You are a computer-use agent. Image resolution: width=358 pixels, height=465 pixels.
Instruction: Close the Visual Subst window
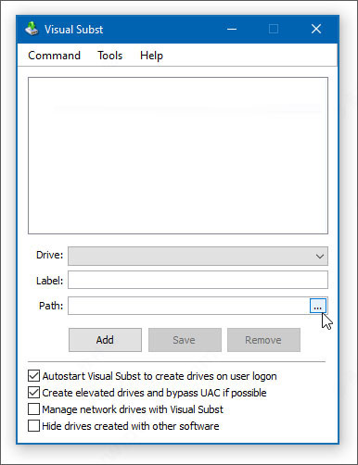(x=316, y=29)
